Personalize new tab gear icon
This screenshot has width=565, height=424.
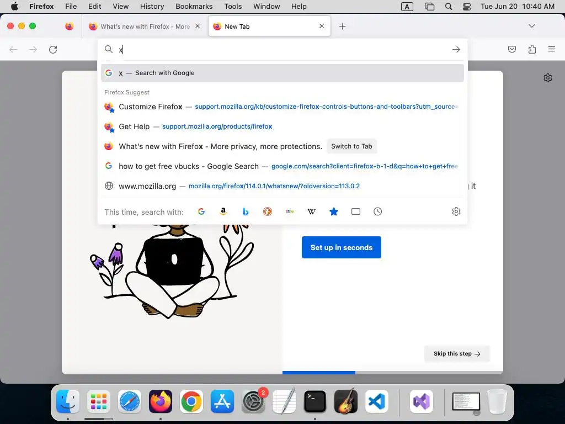[x=548, y=78]
